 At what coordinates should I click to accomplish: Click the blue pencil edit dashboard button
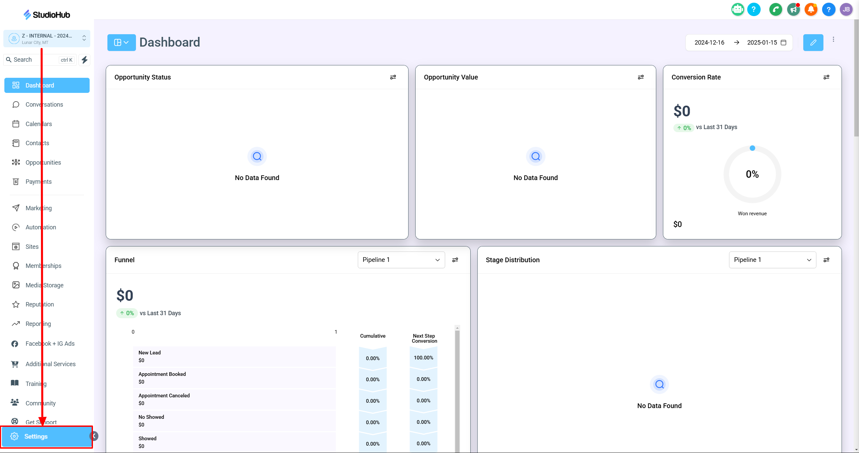click(x=813, y=43)
